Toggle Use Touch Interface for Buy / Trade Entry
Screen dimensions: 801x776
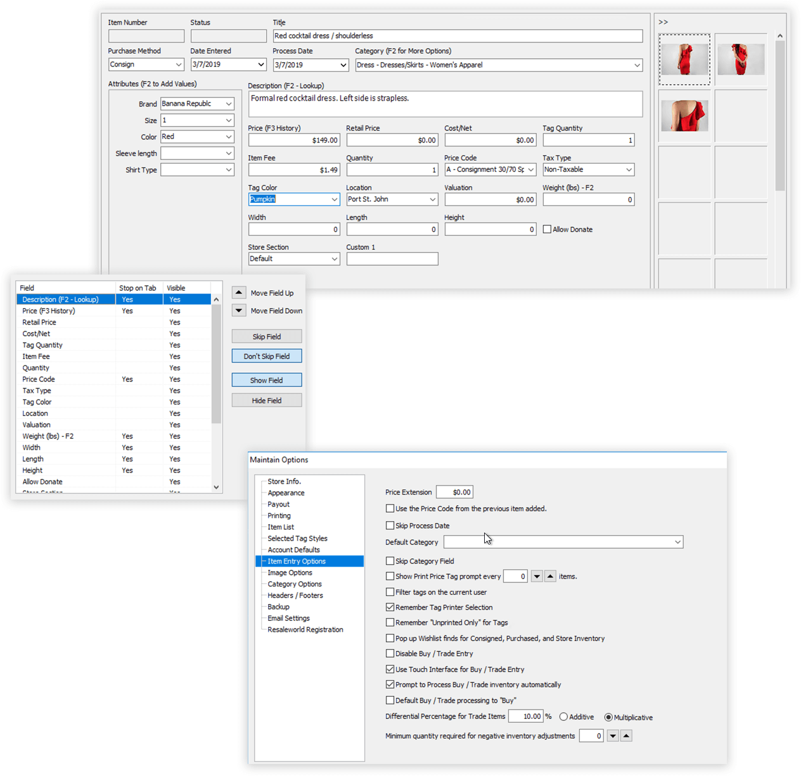[x=390, y=669]
